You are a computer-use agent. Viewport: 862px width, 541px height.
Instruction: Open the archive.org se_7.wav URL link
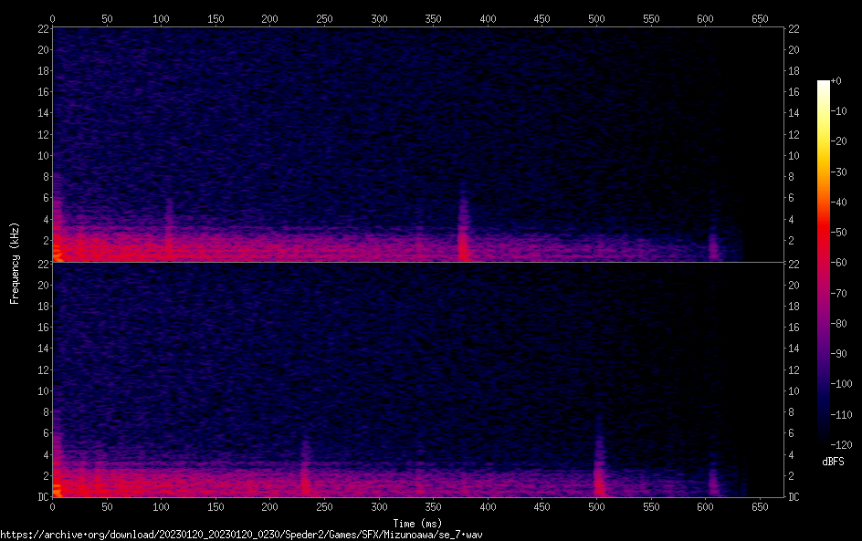pyautogui.click(x=241, y=534)
